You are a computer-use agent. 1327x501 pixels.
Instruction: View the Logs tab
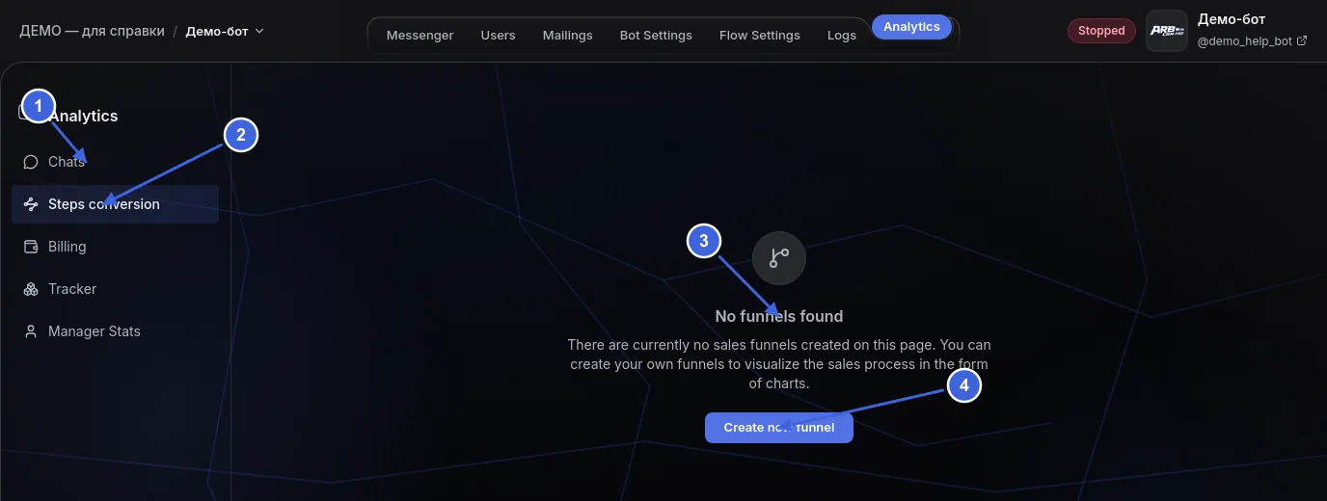point(841,35)
